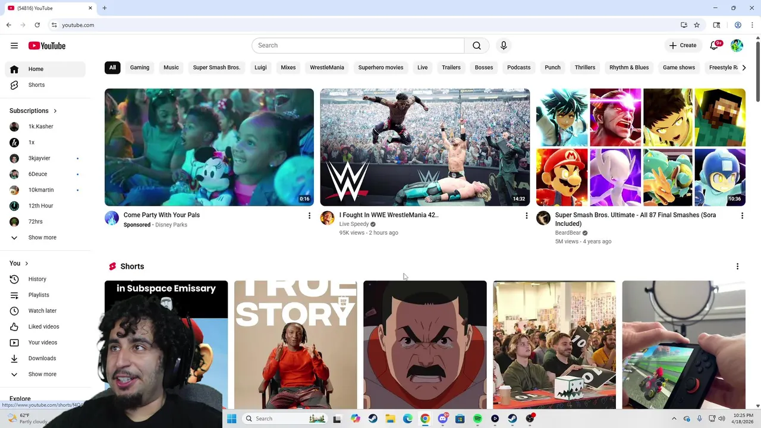Open File Explorer from the taskbar
The image size is (761, 428).
pyautogui.click(x=390, y=418)
